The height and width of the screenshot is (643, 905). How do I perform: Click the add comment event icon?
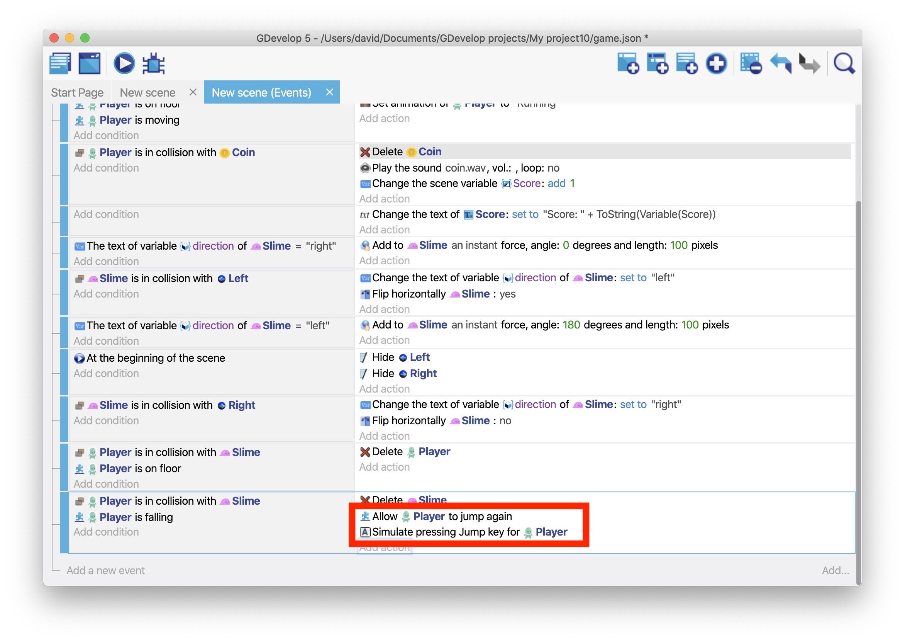pos(686,63)
